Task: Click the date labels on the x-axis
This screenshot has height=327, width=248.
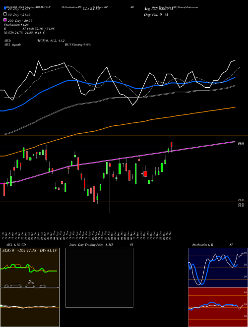Action: (87, 235)
